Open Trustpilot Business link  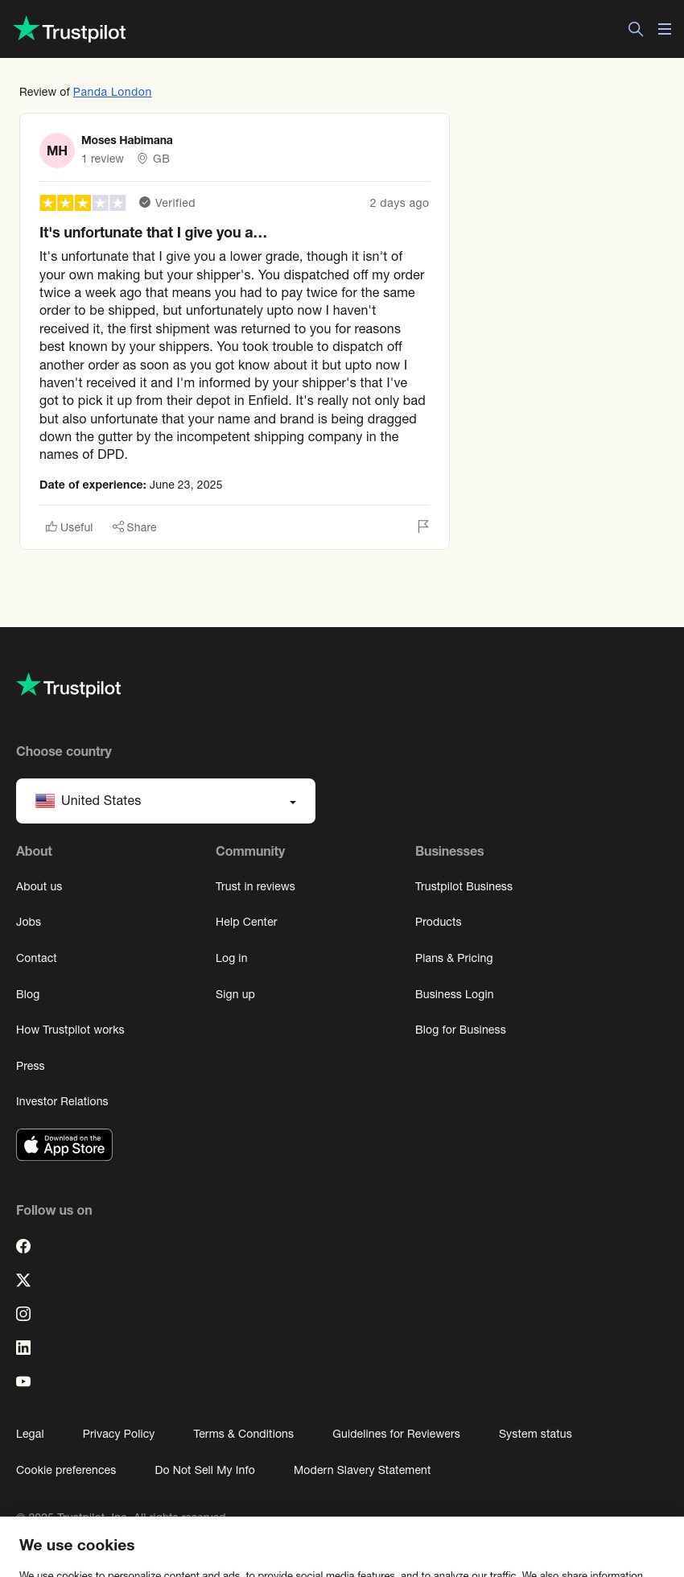464,886
